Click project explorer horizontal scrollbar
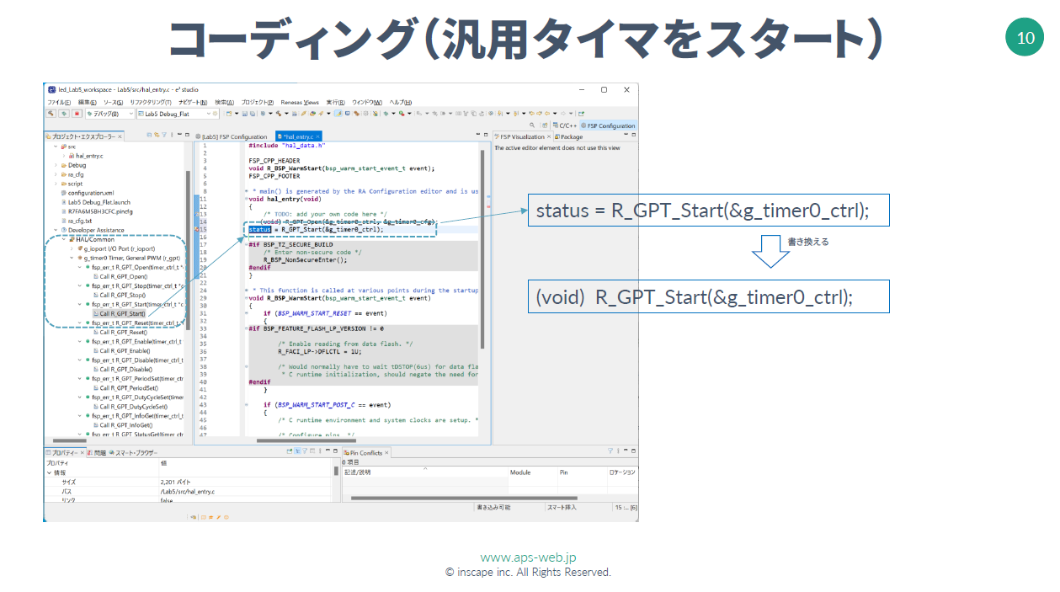 tap(70, 440)
